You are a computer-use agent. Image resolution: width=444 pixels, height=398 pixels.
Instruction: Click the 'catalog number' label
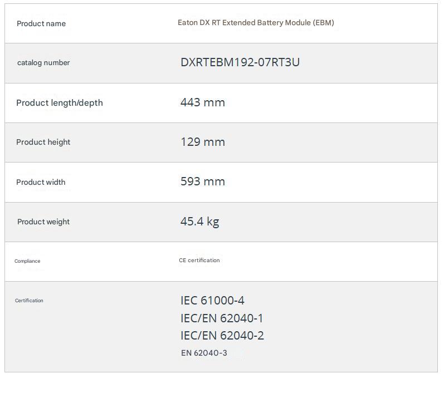[43, 62]
